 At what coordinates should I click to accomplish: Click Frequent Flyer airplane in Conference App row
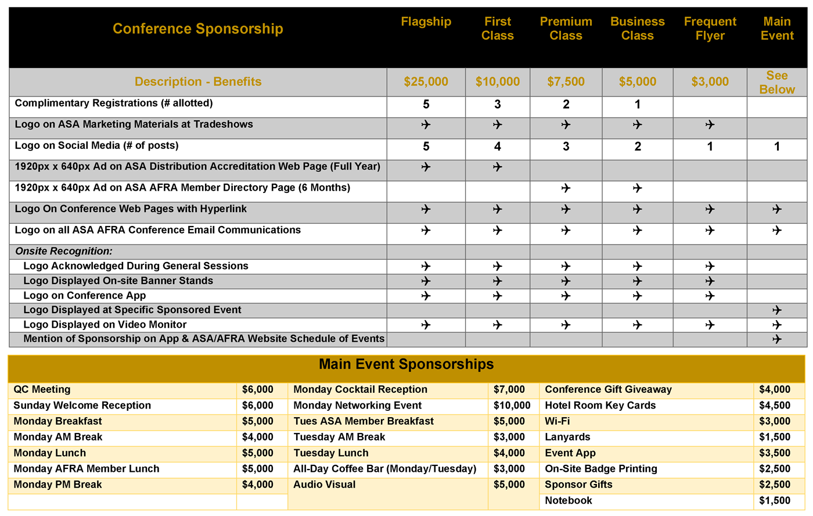(710, 296)
